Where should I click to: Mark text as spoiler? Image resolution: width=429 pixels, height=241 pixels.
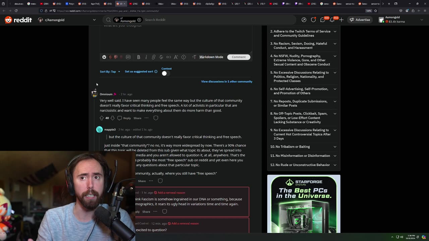(x=183, y=57)
